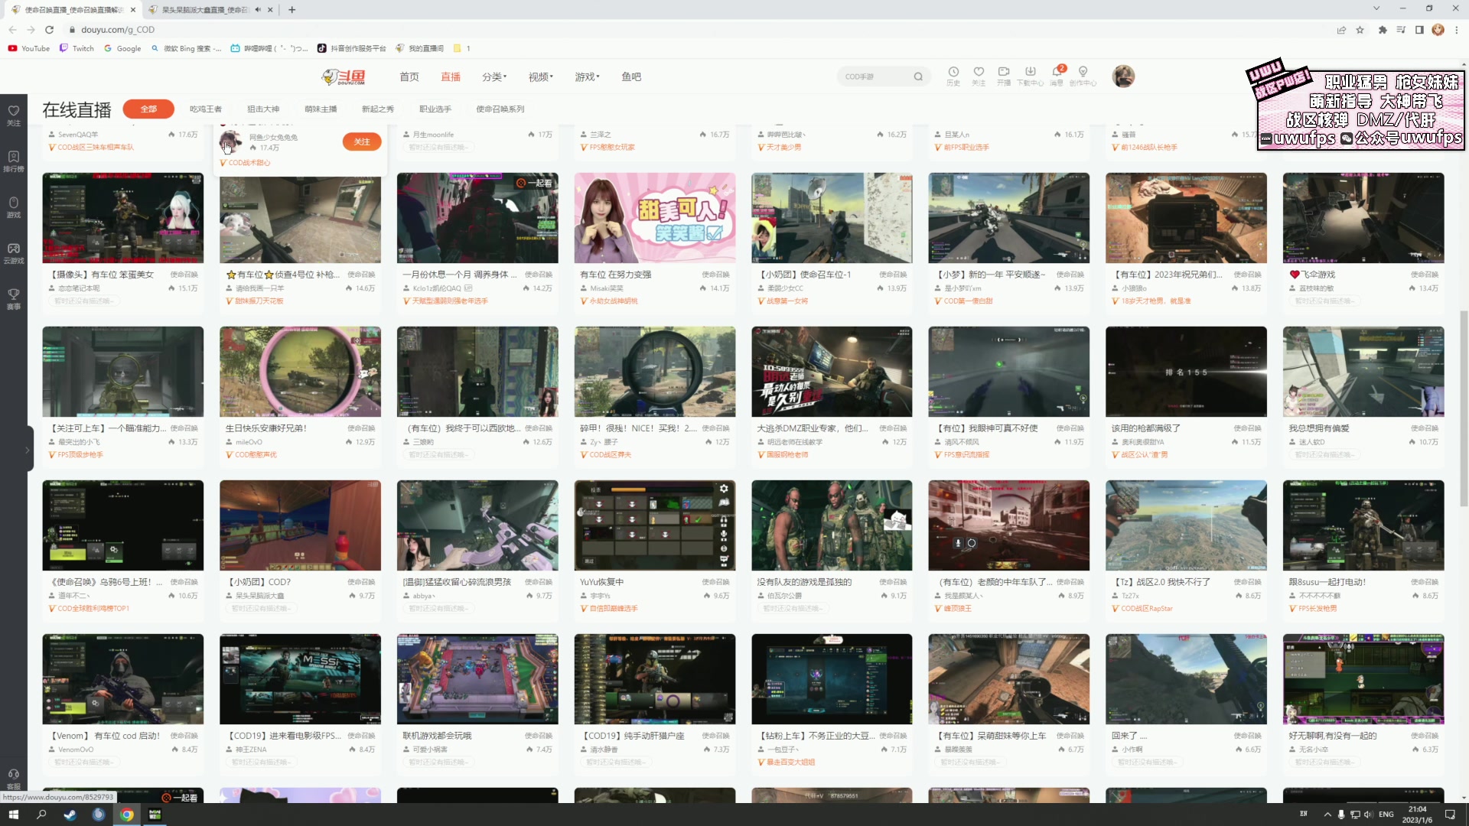Viewport: 1469px width, 826px height.
Task: Open 关注 in the left sidebar
Action: [x=14, y=115]
